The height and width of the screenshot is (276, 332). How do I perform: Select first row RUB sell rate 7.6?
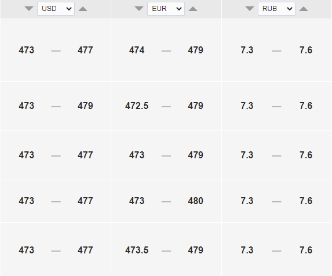coord(306,50)
